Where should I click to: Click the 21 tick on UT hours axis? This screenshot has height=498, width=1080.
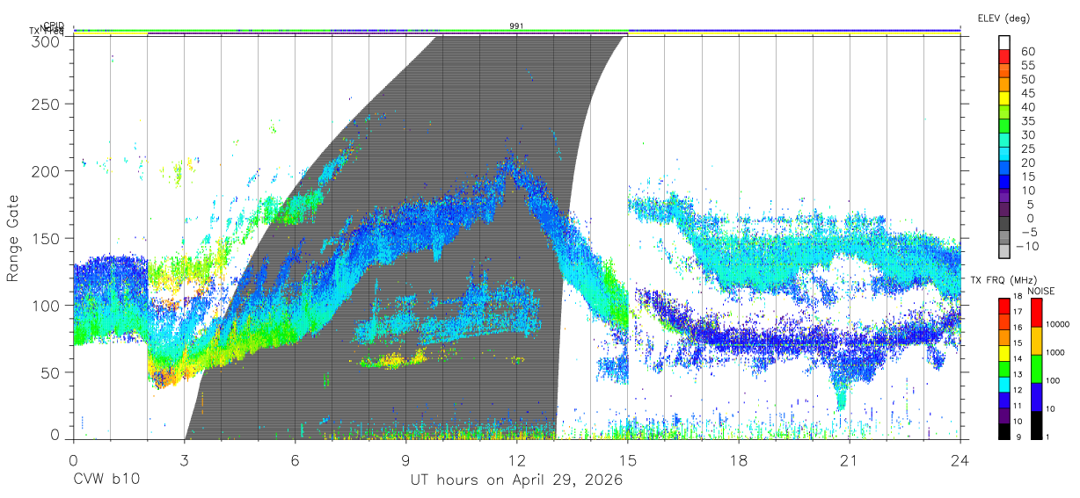point(850,459)
